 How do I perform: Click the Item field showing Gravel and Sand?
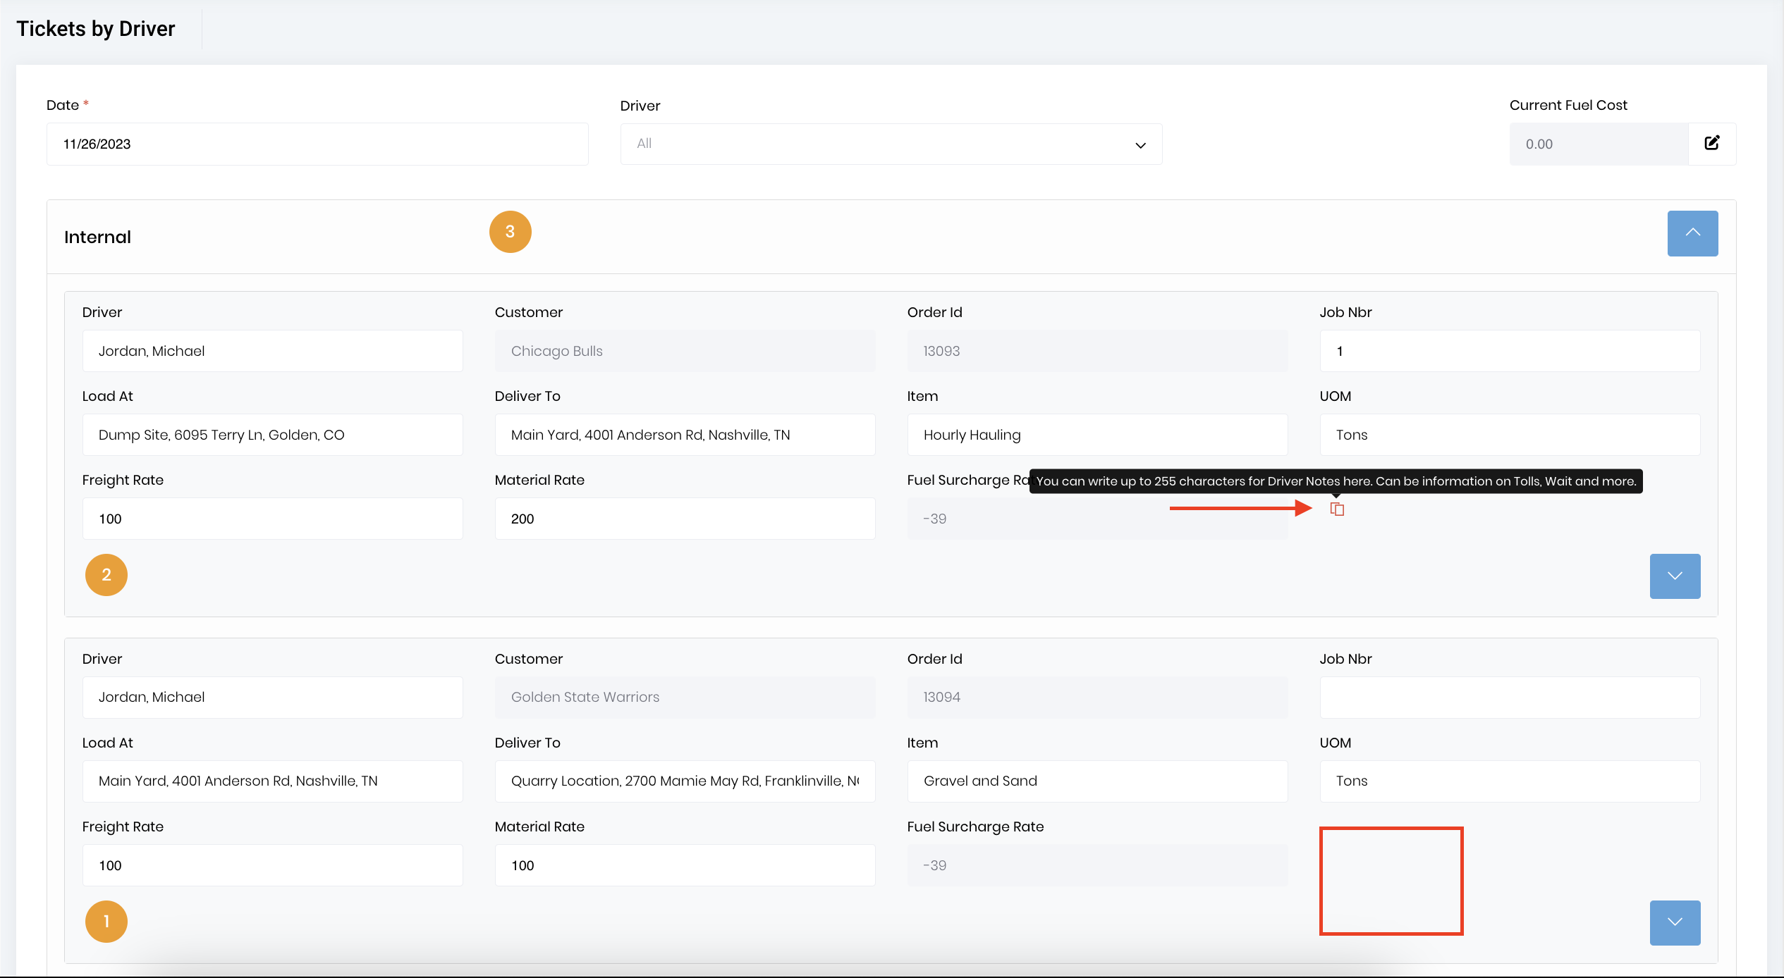coord(1096,781)
